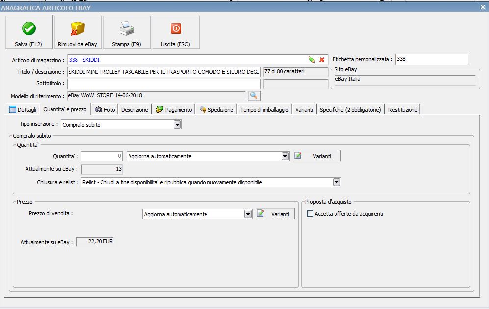489x309 pixels.
Task: Click the green Salva (F12) checkmark button
Action: tap(28, 32)
